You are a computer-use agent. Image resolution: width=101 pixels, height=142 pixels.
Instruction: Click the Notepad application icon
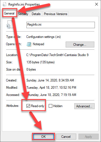coord(29,44)
